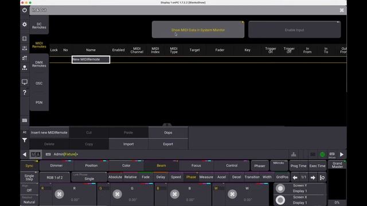Viewport: 367px width, 206px height.
Task: Click the network tree icon in the command bar
Action: [294, 154]
